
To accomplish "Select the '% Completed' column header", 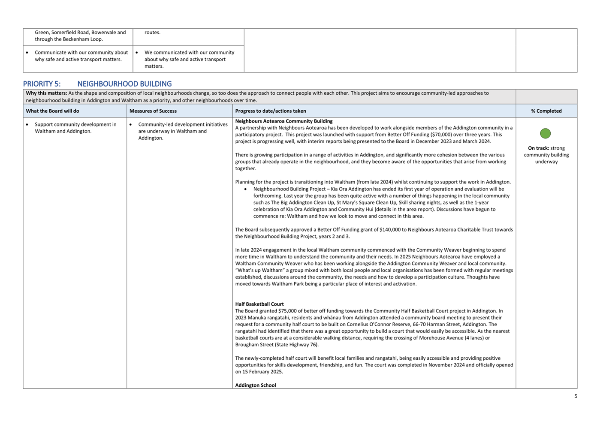I will (x=546, y=111).
